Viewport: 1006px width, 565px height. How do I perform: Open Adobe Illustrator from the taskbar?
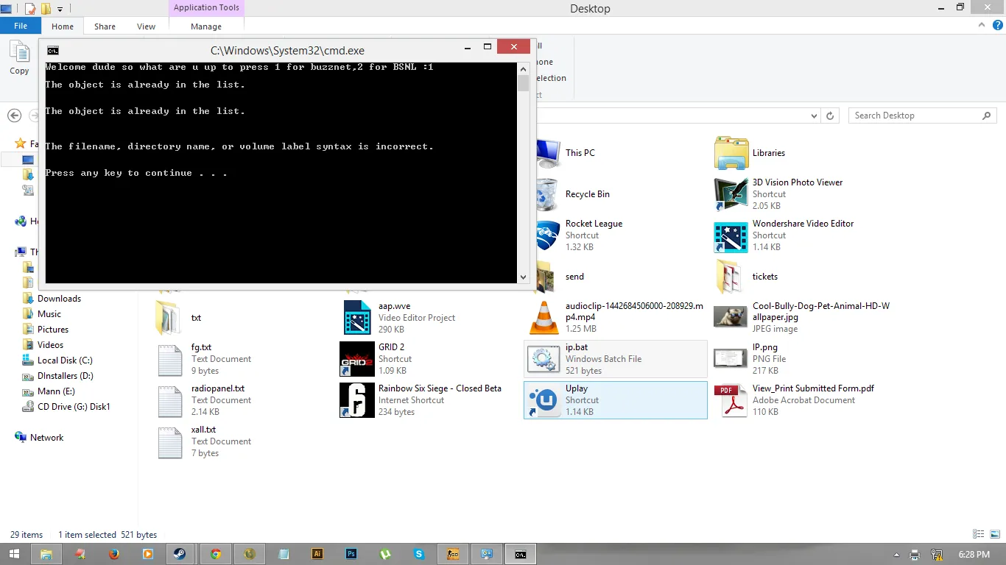point(317,554)
